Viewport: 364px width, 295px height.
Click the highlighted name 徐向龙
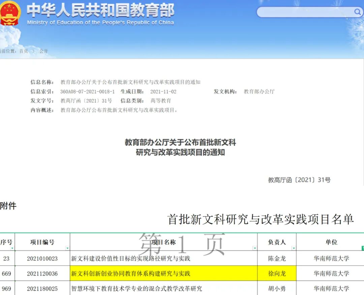coord(277,274)
